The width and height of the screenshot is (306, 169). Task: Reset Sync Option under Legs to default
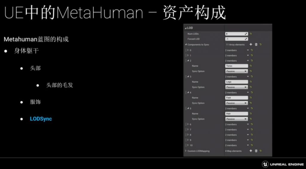pos(251,87)
